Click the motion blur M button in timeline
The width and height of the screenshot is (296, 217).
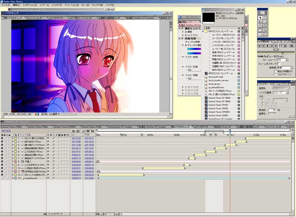coord(92,131)
